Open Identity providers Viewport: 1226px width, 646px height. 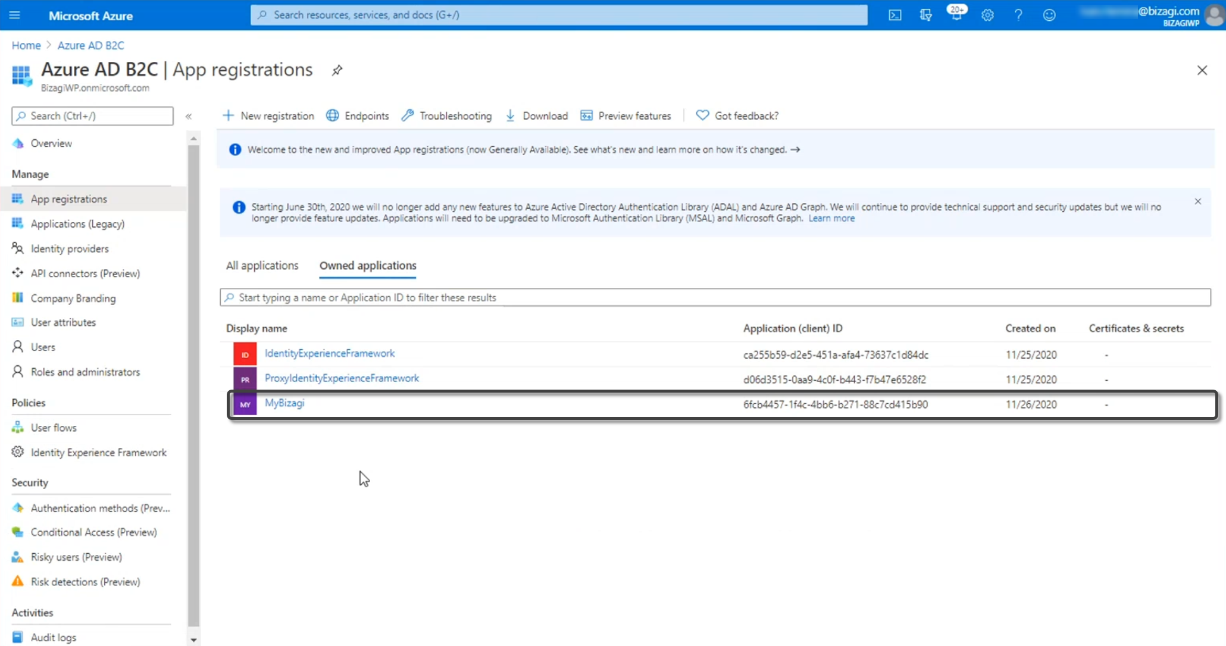point(70,249)
